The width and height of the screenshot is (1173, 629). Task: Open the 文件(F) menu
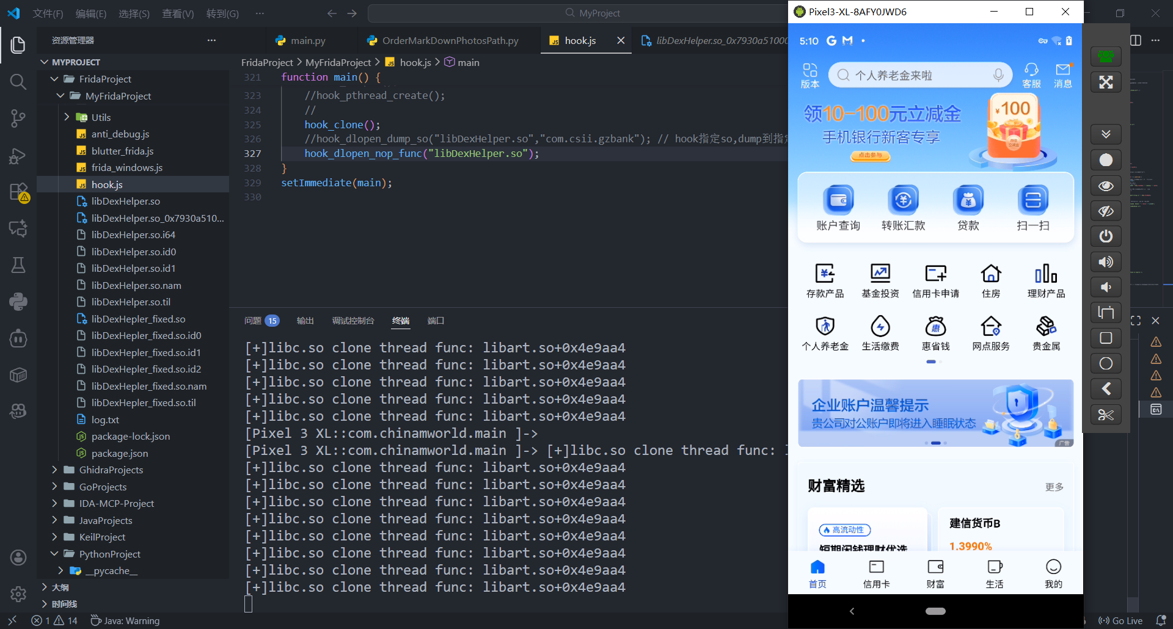48,13
